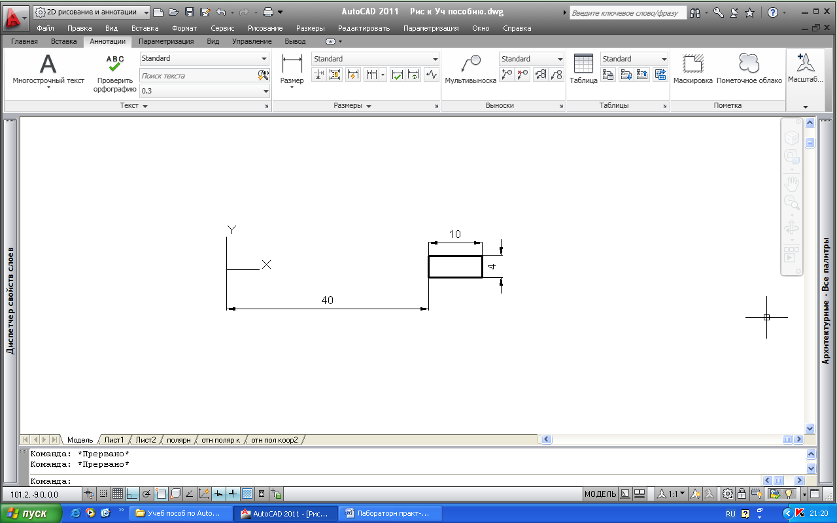Click the drawing area vertical scrollbar down arrow
The image size is (837, 523).
[x=810, y=428]
